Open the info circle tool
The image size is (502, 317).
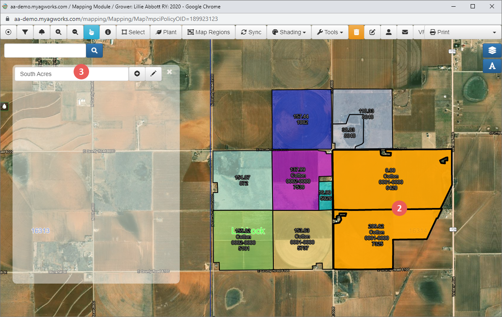(108, 32)
